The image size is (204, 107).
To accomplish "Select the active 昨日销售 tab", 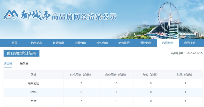I will pos(168,43).
